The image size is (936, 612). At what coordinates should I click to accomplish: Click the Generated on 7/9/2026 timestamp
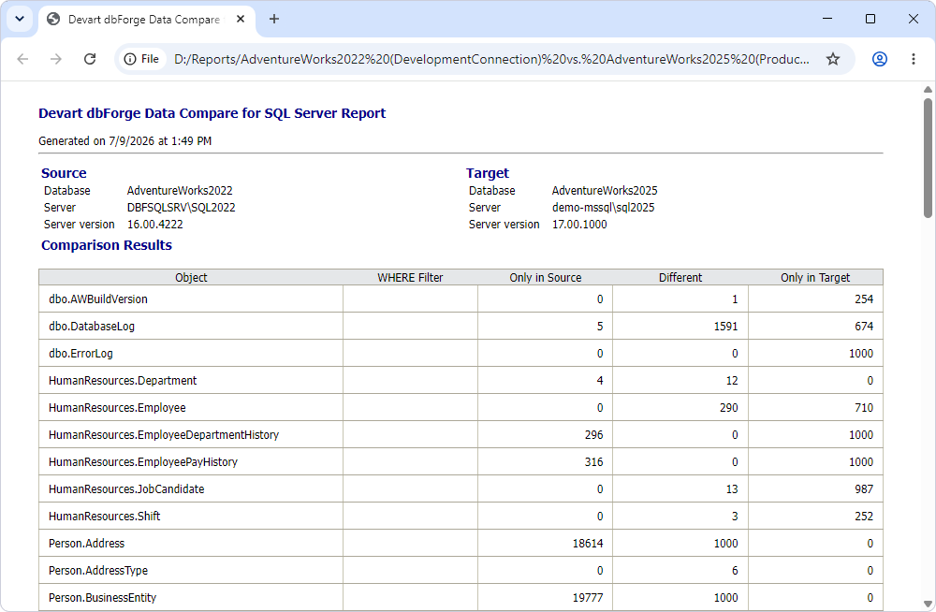[x=124, y=141]
